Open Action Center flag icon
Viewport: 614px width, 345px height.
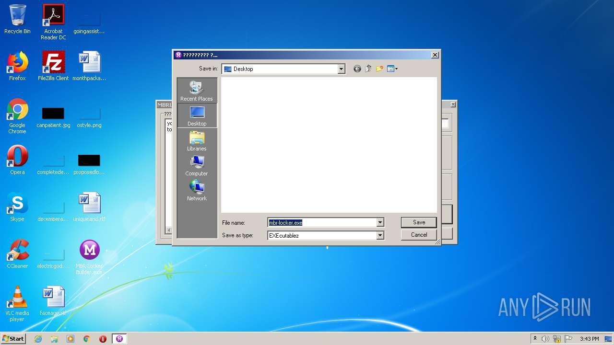click(568, 339)
